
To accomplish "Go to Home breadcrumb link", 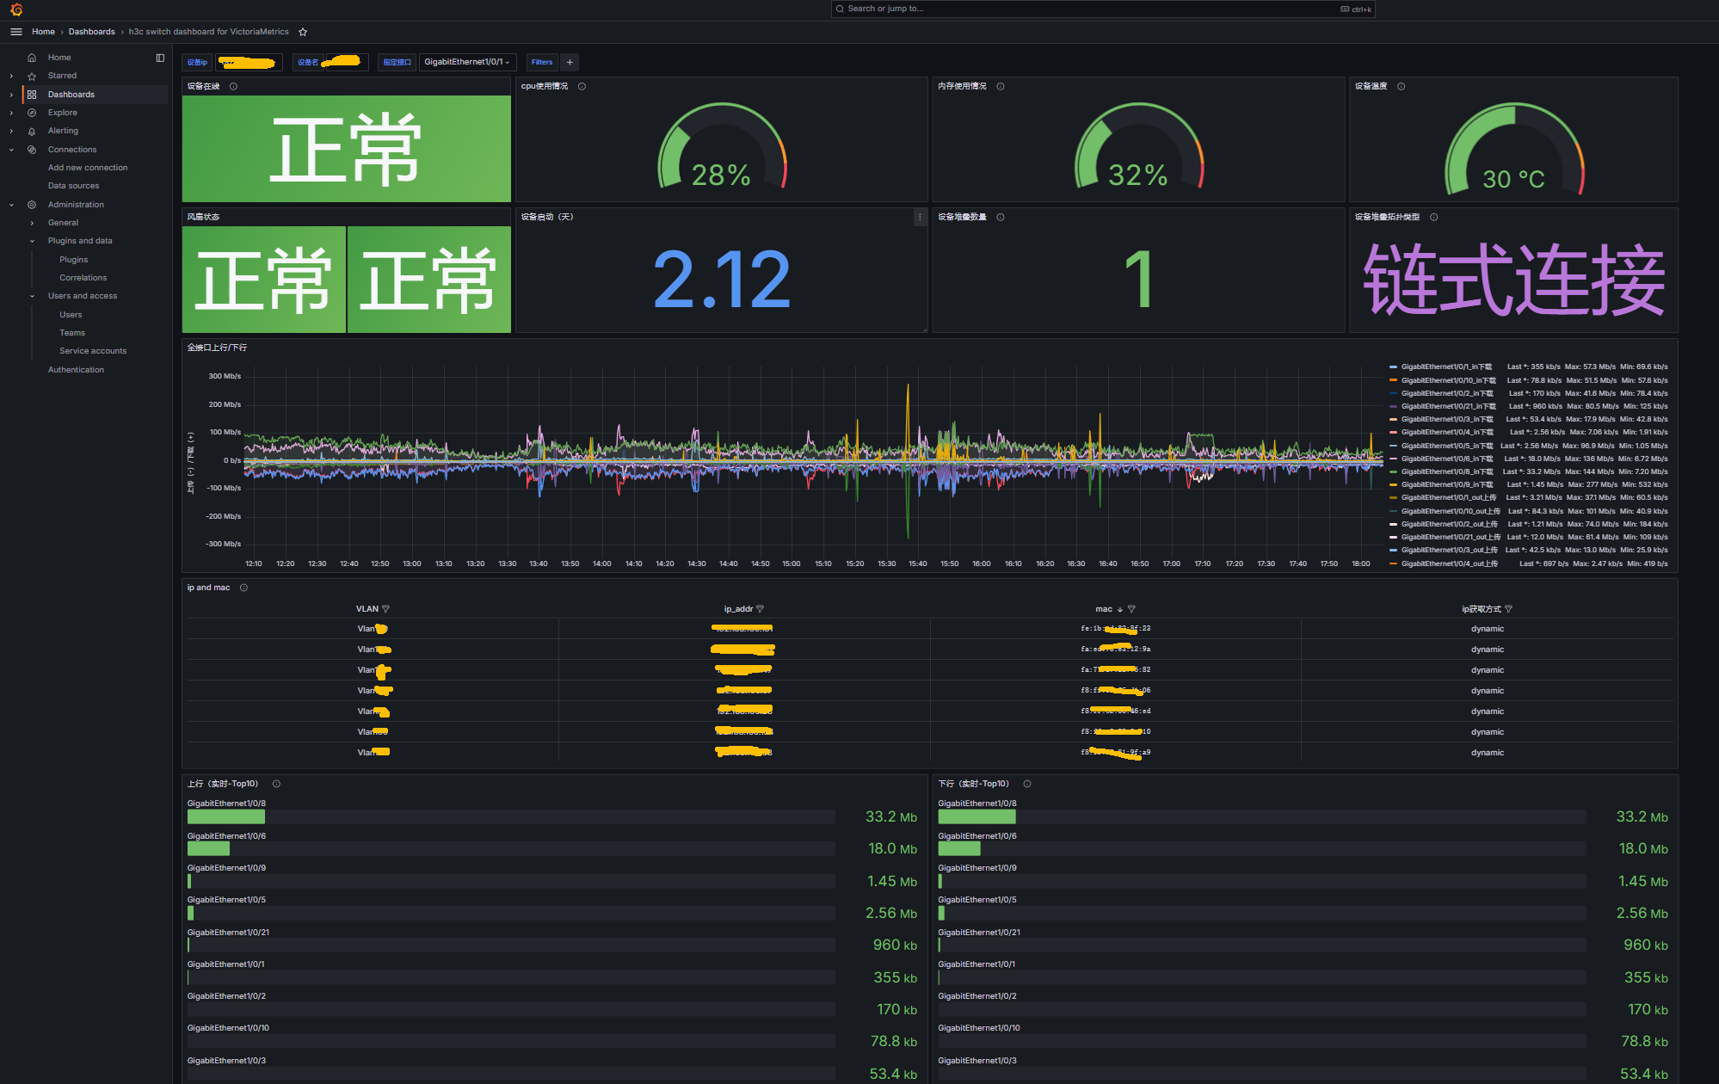I will point(43,32).
